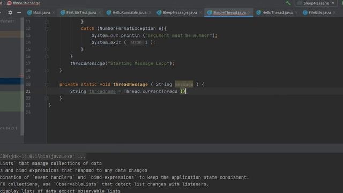The width and height of the screenshot is (343, 193).
Task: Click the SleepMessage.java class file icon
Action: coord(159,13)
